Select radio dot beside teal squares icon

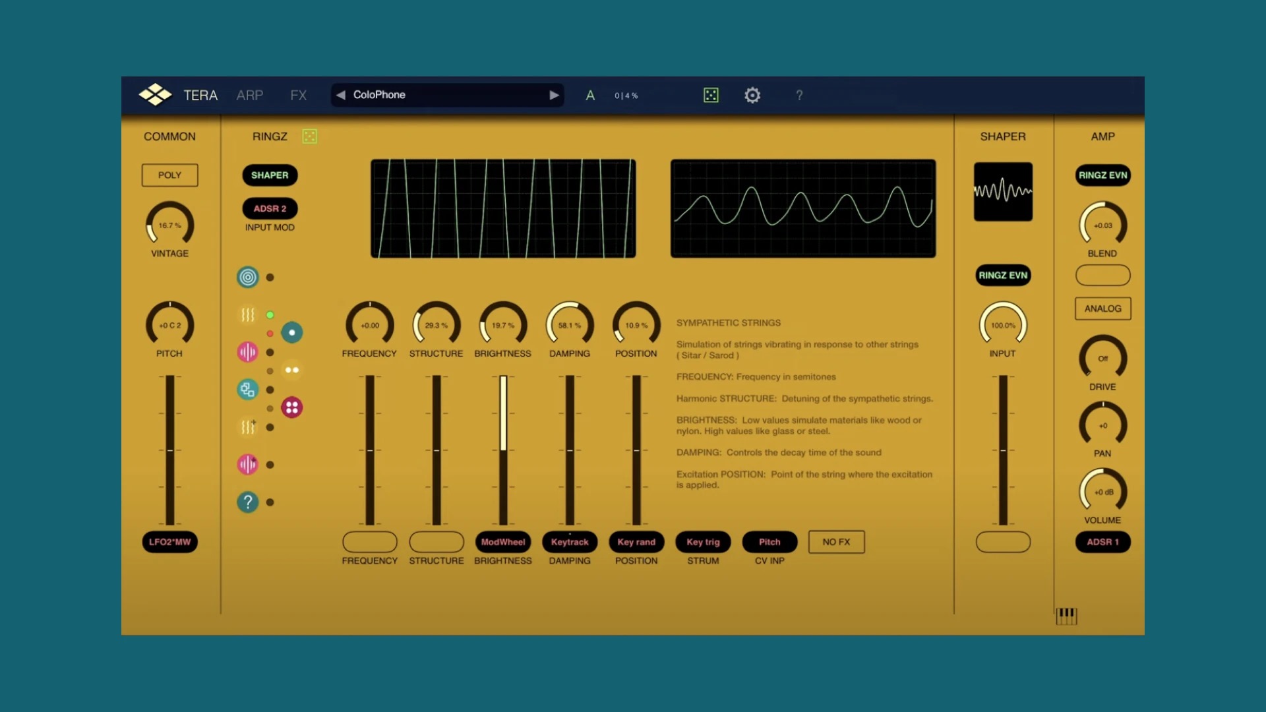[x=270, y=390]
